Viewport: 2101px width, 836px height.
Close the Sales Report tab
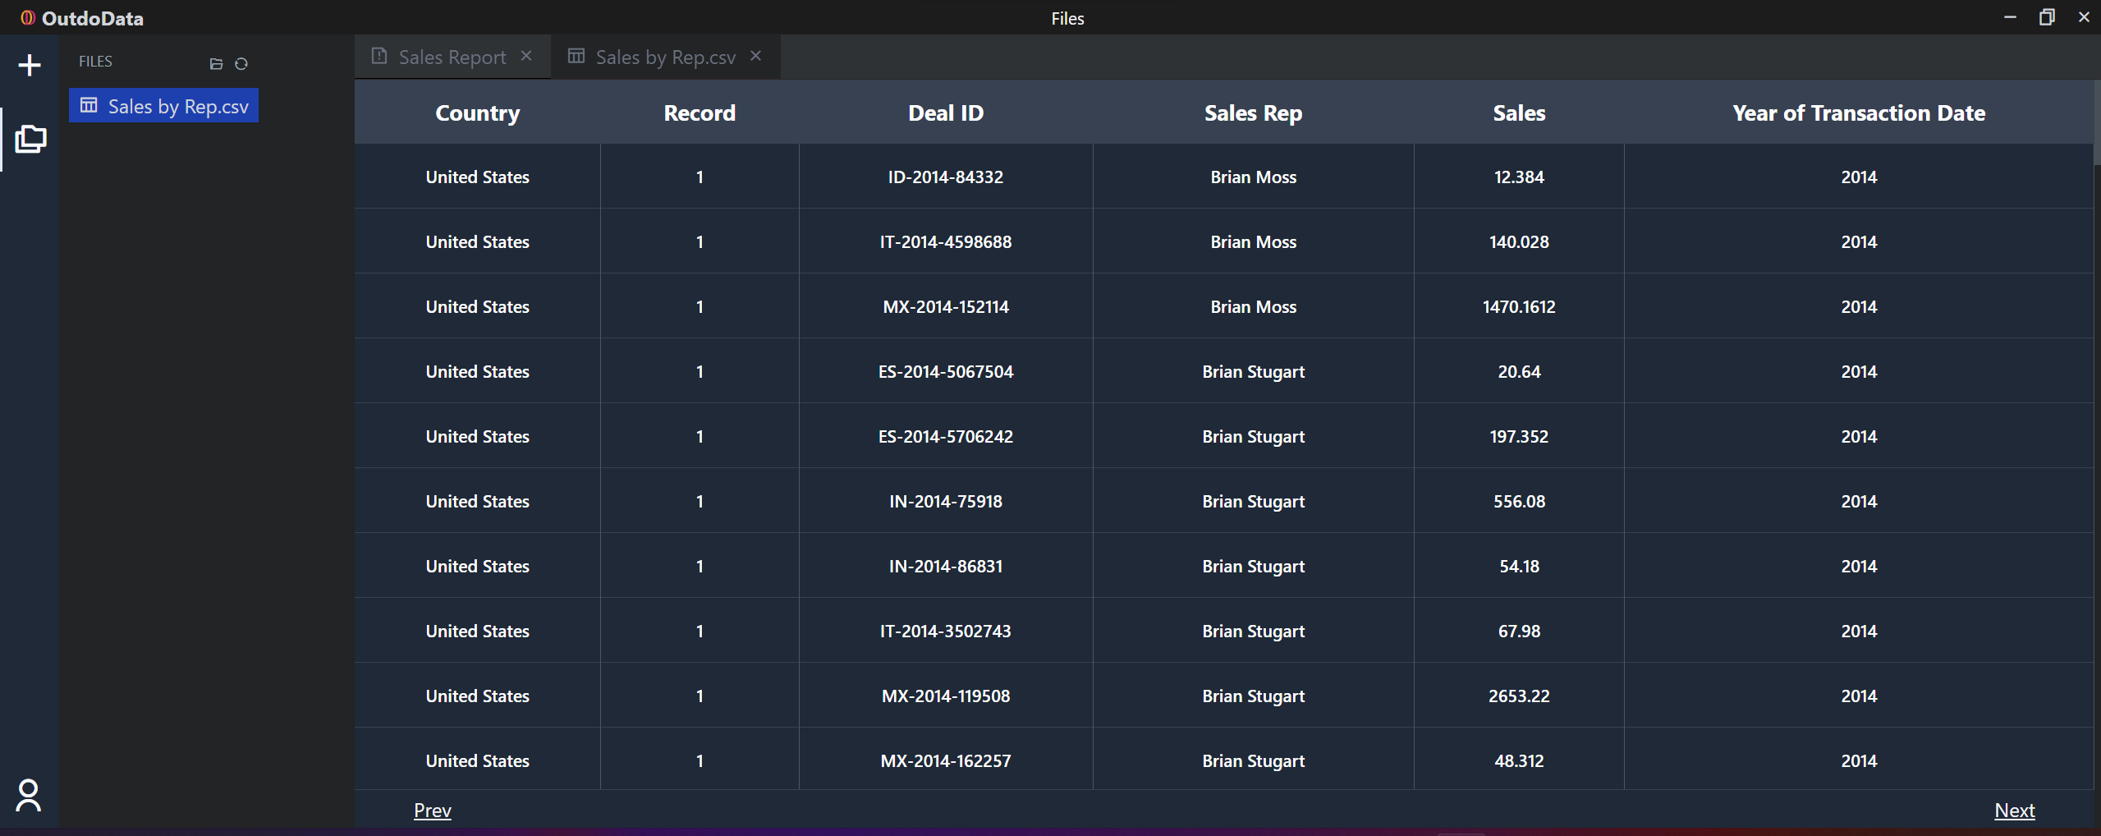pyautogui.click(x=526, y=56)
